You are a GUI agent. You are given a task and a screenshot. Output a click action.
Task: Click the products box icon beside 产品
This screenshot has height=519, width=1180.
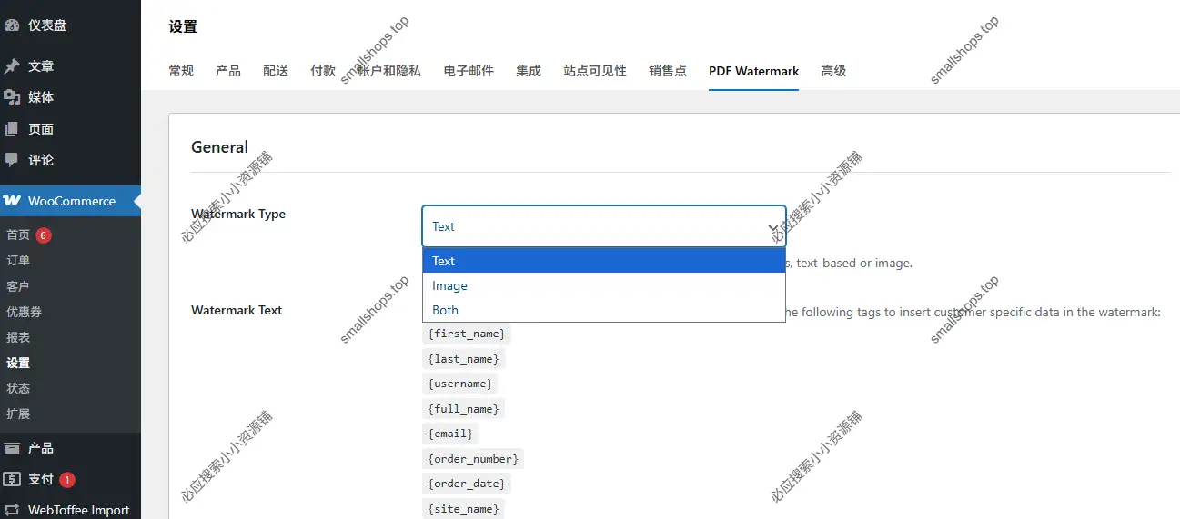(x=12, y=448)
